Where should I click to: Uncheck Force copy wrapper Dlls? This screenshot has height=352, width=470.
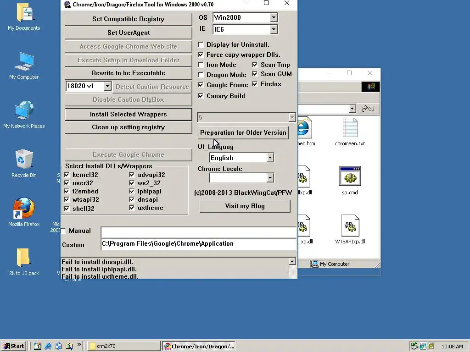coord(201,55)
